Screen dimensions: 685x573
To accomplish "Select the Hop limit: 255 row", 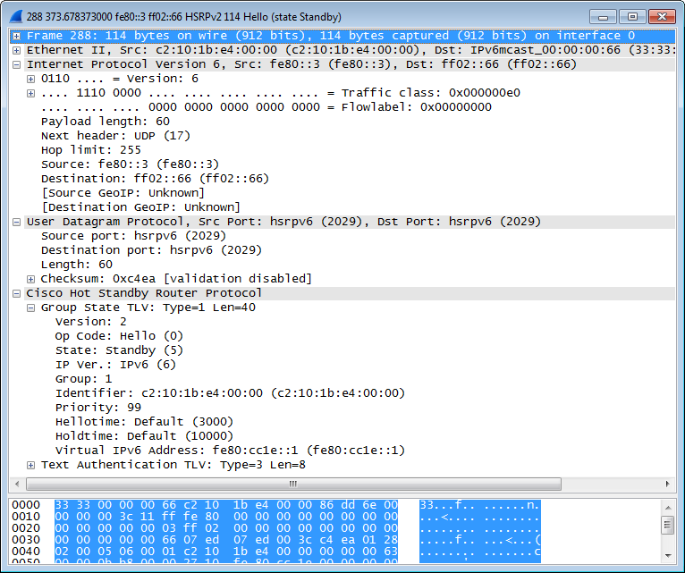I will click(x=91, y=150).
